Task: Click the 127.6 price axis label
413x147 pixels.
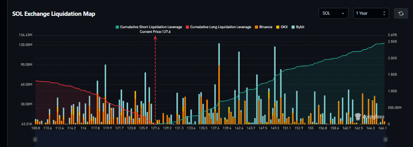Action: [155, 128]
